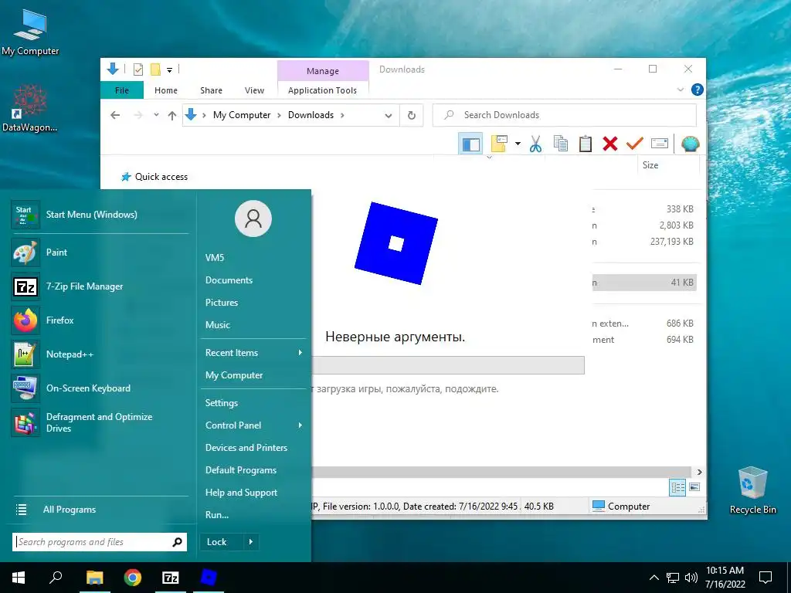The height and width of the screenshot is (593, 791).
Task: Switch to the Home ribbon tab
Action: tap(166, 90)
